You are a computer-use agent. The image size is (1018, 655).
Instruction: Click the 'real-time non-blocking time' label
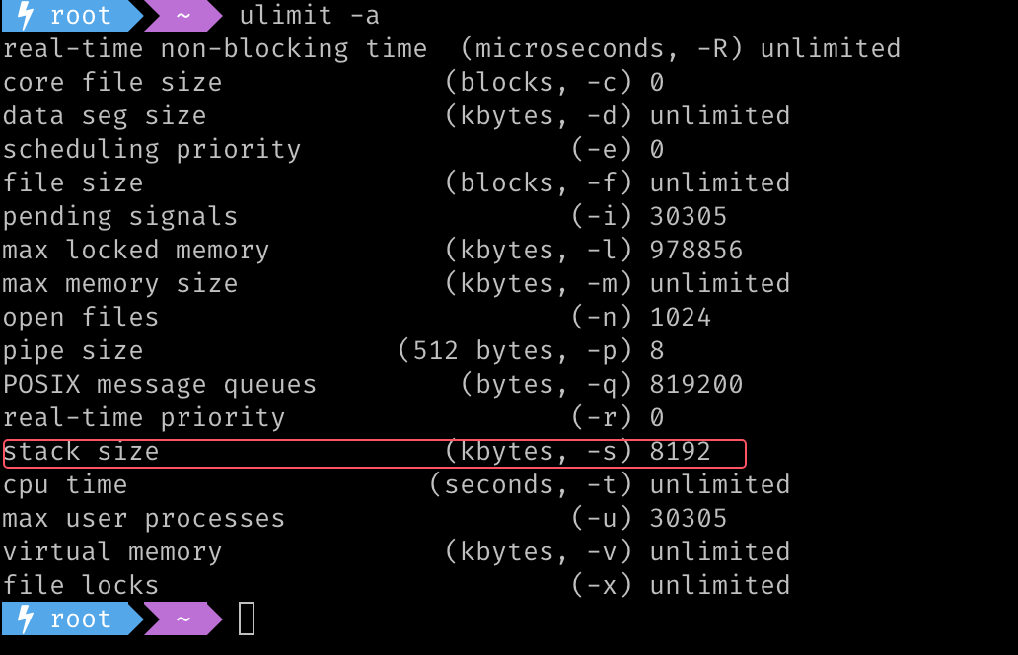click(x=215, y=48)
